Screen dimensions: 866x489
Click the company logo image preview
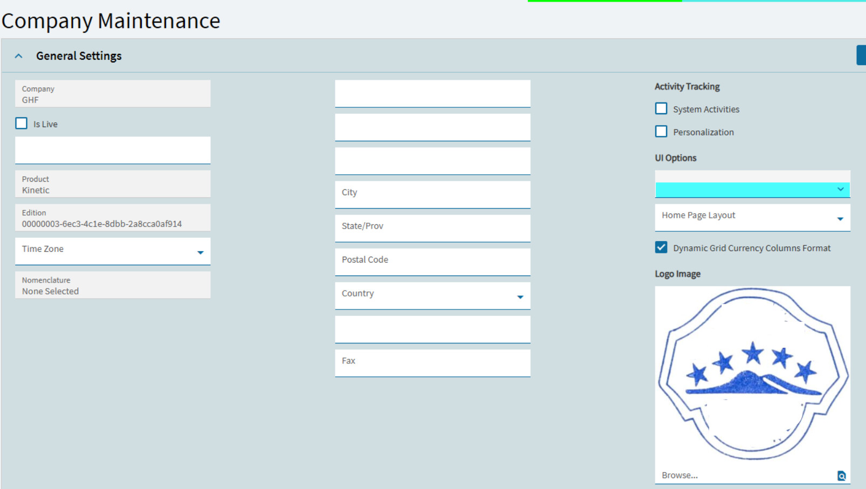coord(753,374)
